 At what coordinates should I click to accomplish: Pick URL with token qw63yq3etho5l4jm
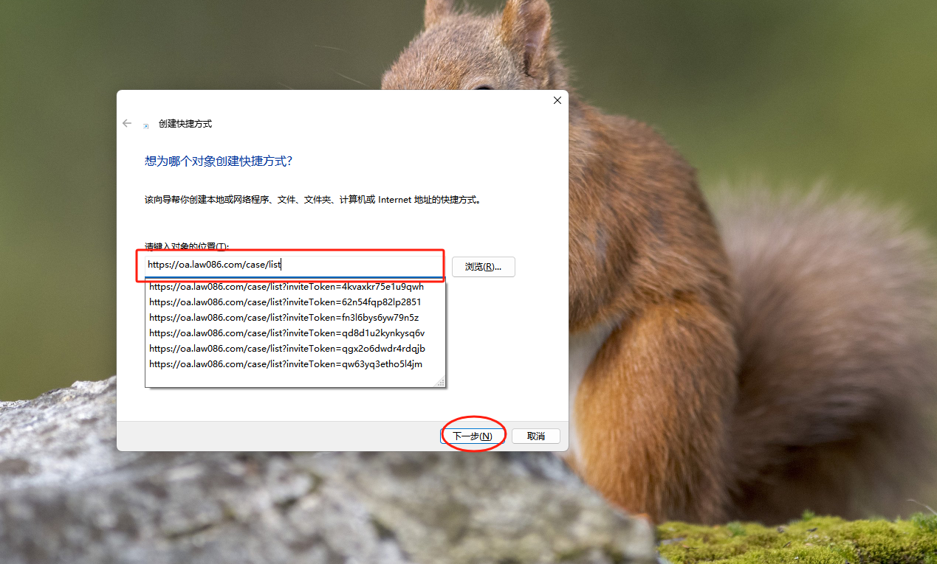pos(285,364)
